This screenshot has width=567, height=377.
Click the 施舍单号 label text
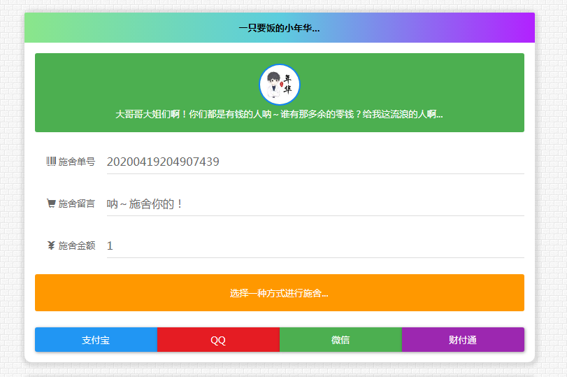(77, 162)
